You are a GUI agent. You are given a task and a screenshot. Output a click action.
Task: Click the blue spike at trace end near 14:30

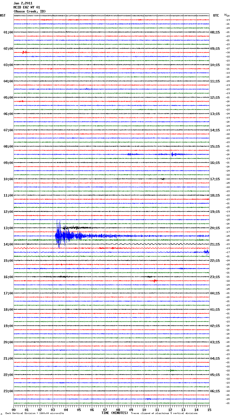(207, 252)
